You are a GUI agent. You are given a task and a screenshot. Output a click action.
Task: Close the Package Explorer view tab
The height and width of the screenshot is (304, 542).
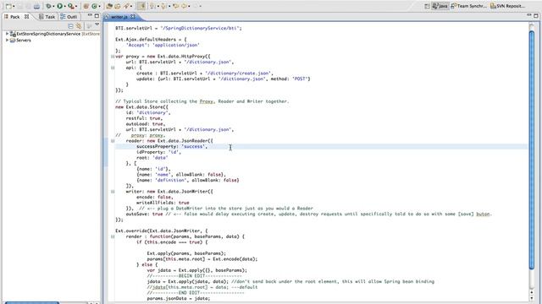pos(26,17)
